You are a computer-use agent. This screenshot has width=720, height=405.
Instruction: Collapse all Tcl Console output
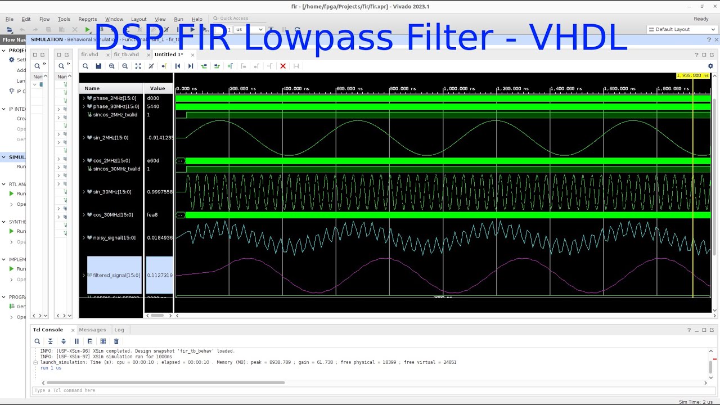[50, 341]
